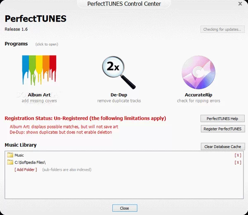Click the Music folder icon

10,155
